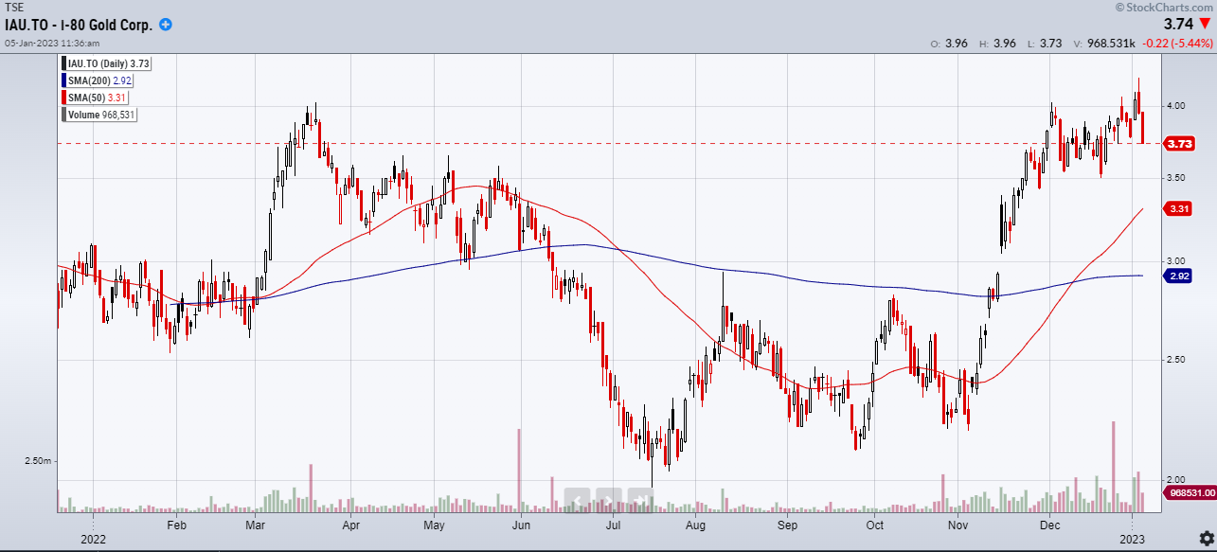
Task: Open chart settings gear icon
Action: [1205, 538]
